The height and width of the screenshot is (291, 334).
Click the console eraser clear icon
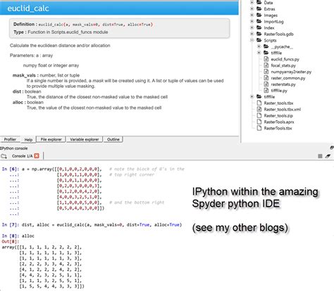pyautogui.click(x=328, y=156)
